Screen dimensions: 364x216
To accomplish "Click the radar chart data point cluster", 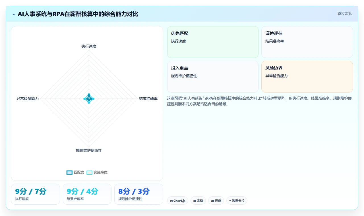I will point(89,98).
